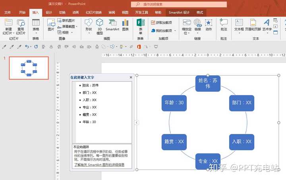Click bullet text 入职：XX in text pane
The height and width of the screenshot is (180, 286).
pos(89,100)
